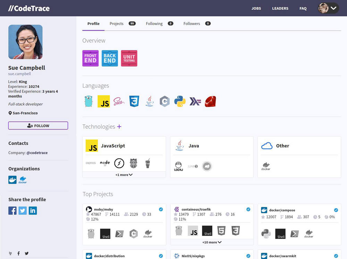
Task: Click the Unit Testing badge in Overview
Action: 129,58
